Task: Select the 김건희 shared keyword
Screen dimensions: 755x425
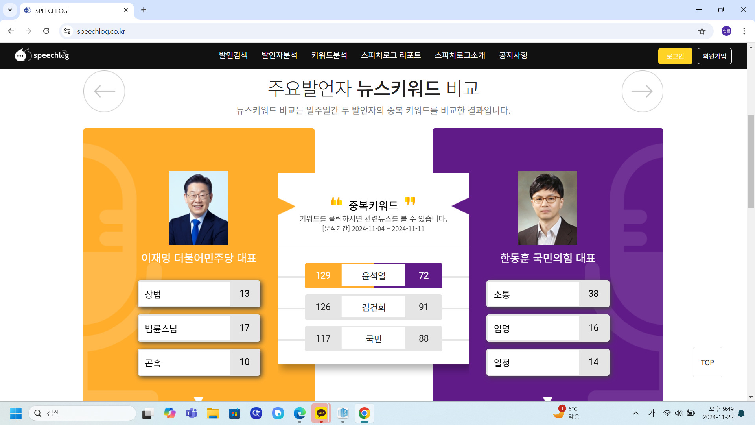Action: coord(374,307)
